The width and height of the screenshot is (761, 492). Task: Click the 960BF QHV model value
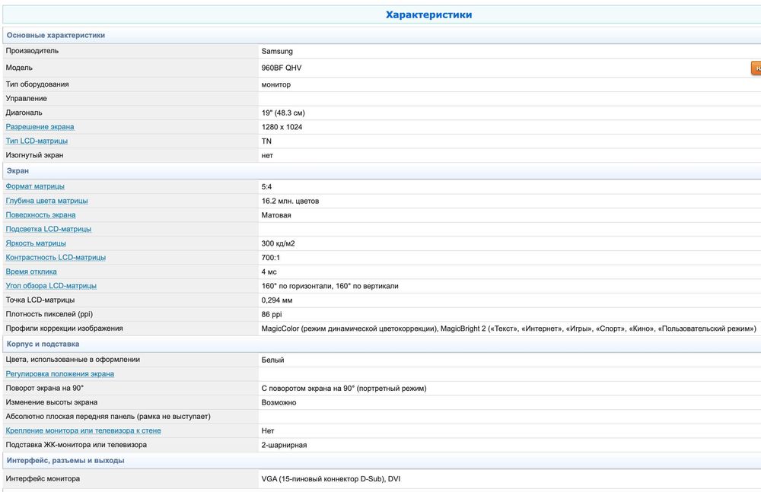(x=281, y=68)
